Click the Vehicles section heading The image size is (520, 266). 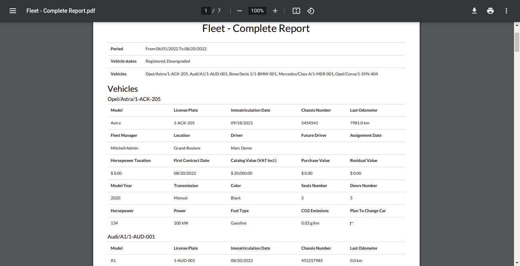pos(123,89)
